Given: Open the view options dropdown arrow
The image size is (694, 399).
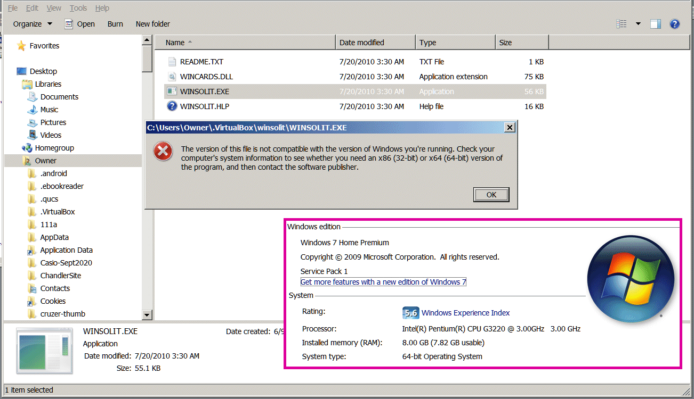Looking at the screenshot, I should 638,24.
